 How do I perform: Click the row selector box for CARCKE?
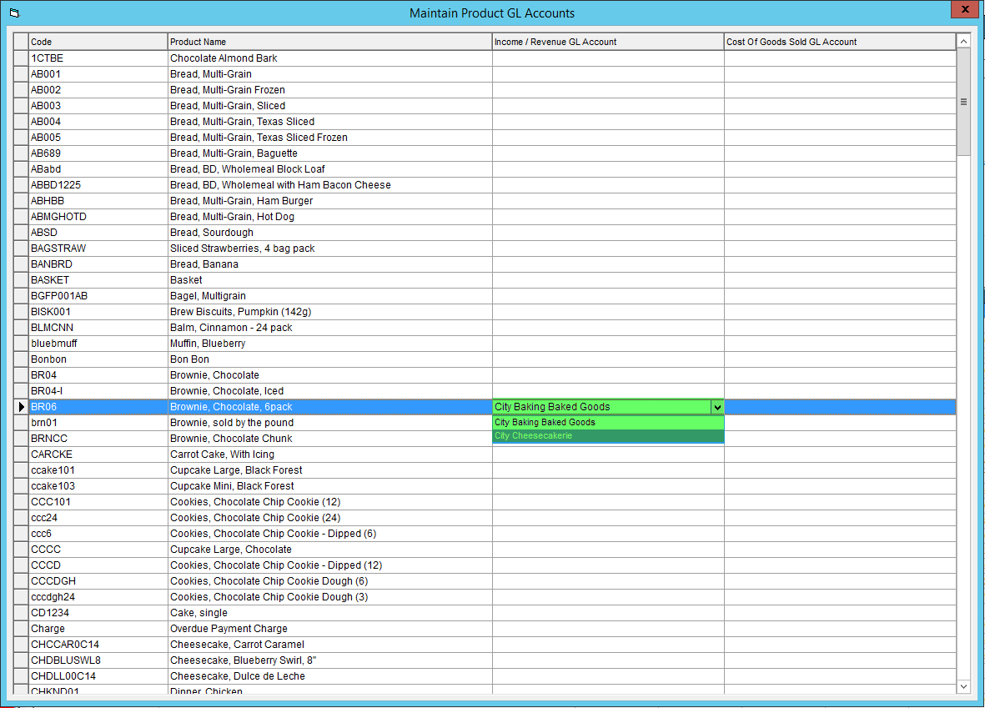click(x=21, y=454)
